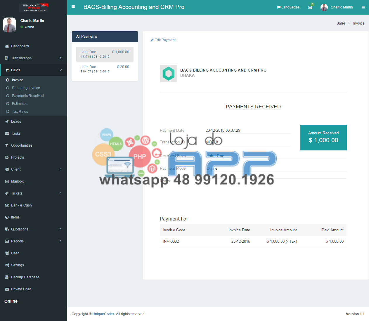Open the UniqueCoder footer link
The width and height of the screenshot is (369, 321).
103,314
